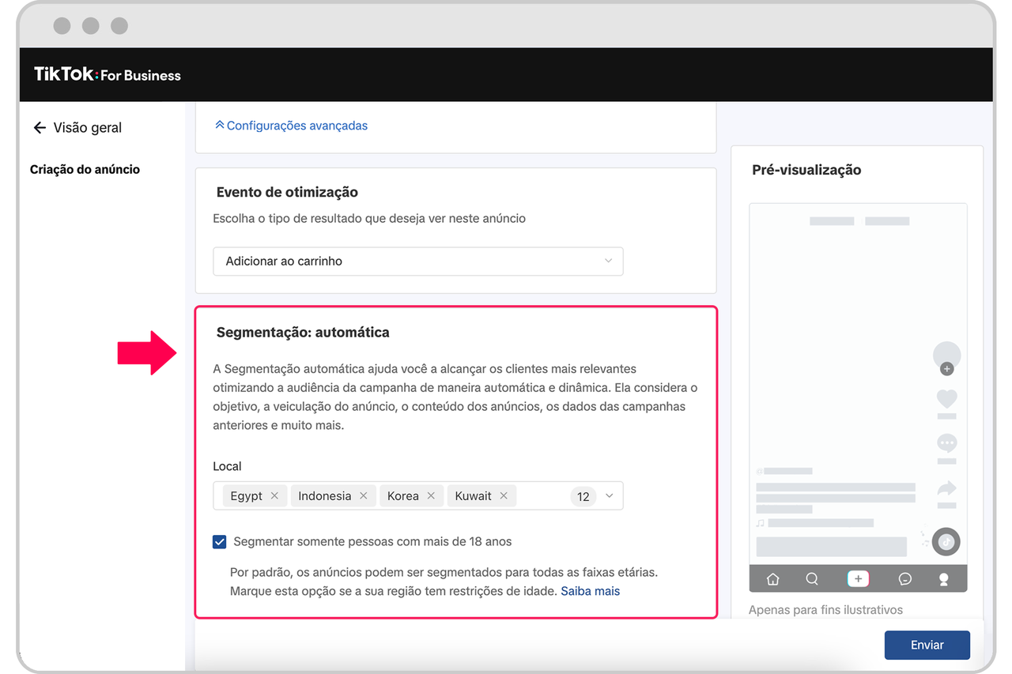Uncheck the 18+ age targeting checkbox
Image resolution: width=1012 pixels, height=674 pixels.
220,542
